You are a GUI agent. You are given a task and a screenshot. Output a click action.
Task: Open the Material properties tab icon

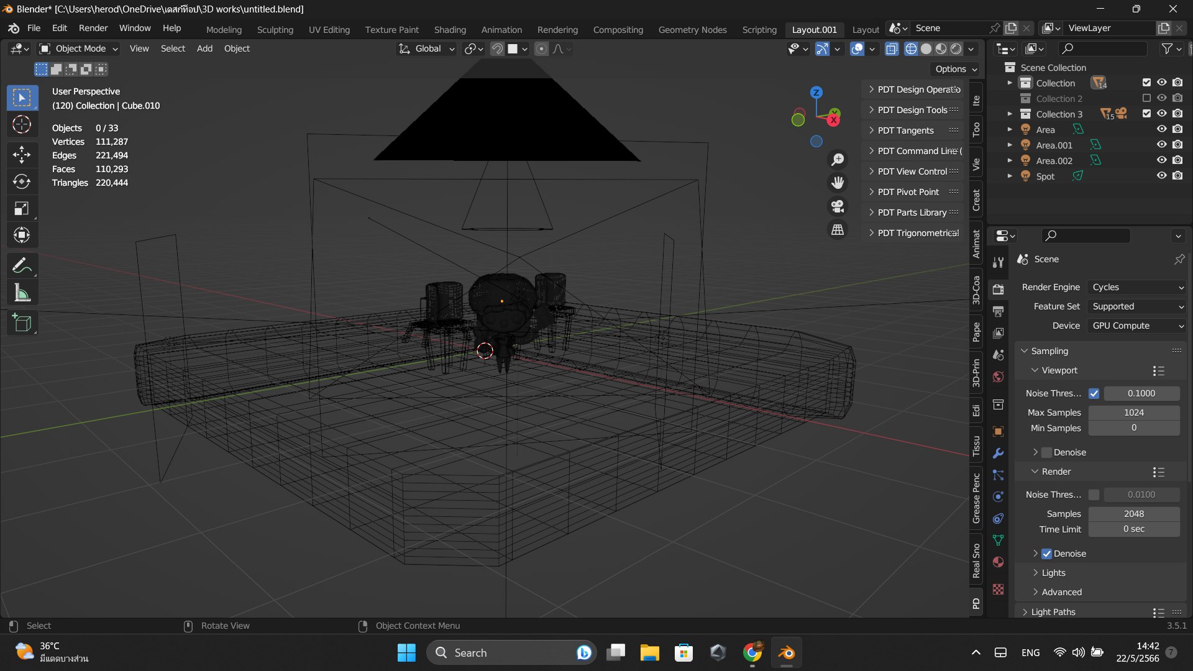click(x=998, y=562)
